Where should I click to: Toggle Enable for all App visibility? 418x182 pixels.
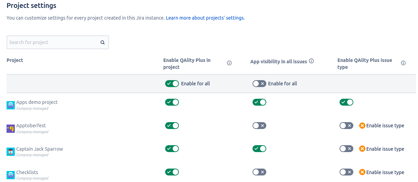[x=259, y=84]
